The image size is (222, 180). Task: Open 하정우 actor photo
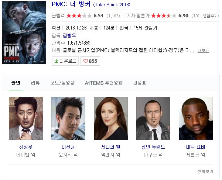26,118
